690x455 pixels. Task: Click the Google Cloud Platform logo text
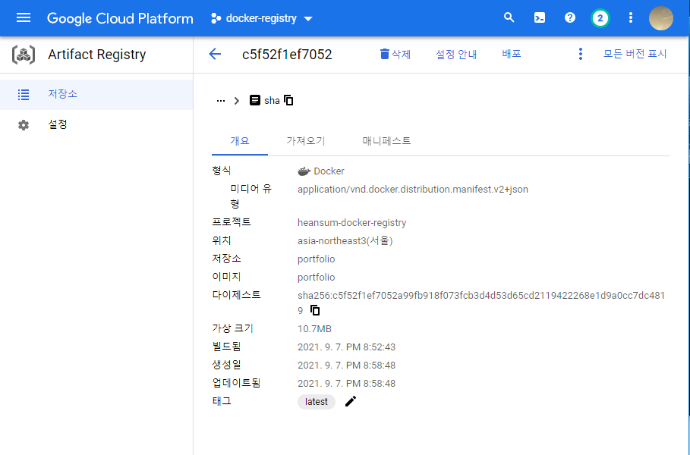[120, 18]
